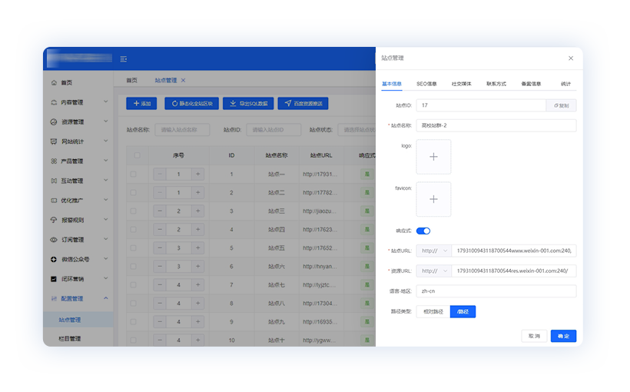Decrease 序号 for 站点一 row
The image size is (630, 392).
point(160,174)
